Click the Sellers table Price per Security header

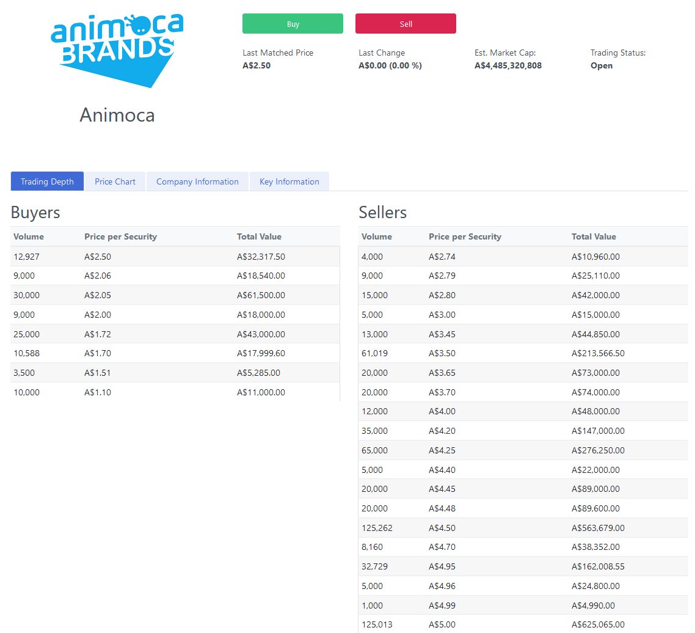click(465, 236)
